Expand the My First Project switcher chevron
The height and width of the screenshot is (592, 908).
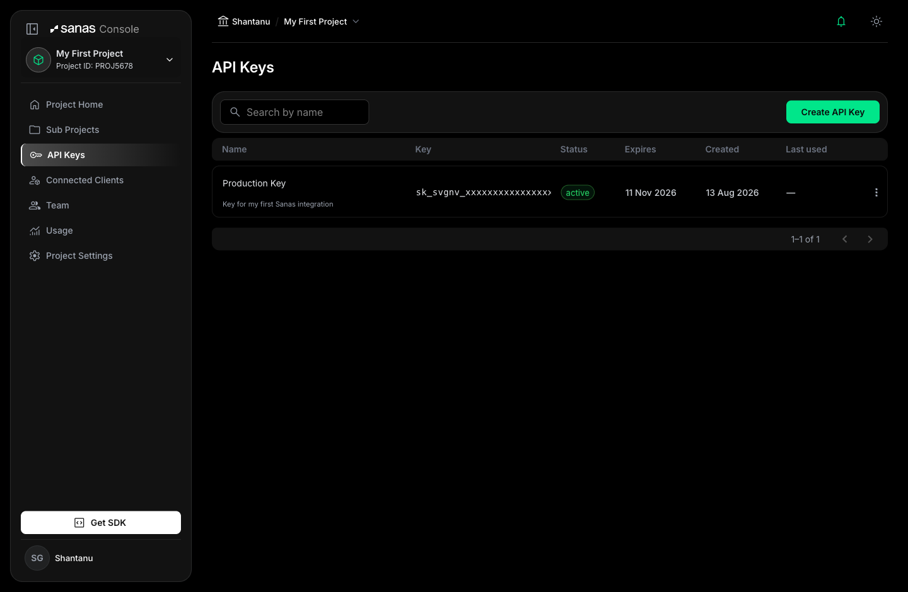pos(170,60)
